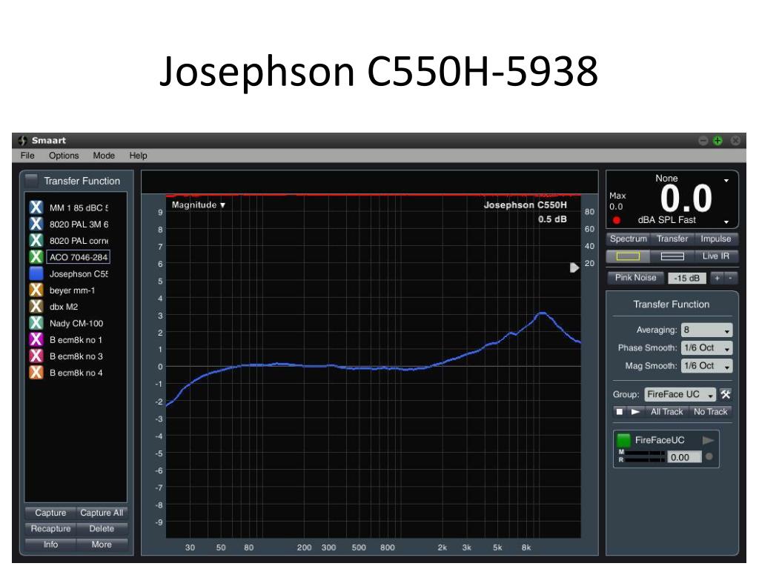Toggle visibility of MM 1 85 dBC trace
This screenshot has width=759, height=569.
coord(36,207)
